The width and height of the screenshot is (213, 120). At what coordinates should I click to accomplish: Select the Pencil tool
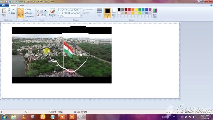(38, 11)
